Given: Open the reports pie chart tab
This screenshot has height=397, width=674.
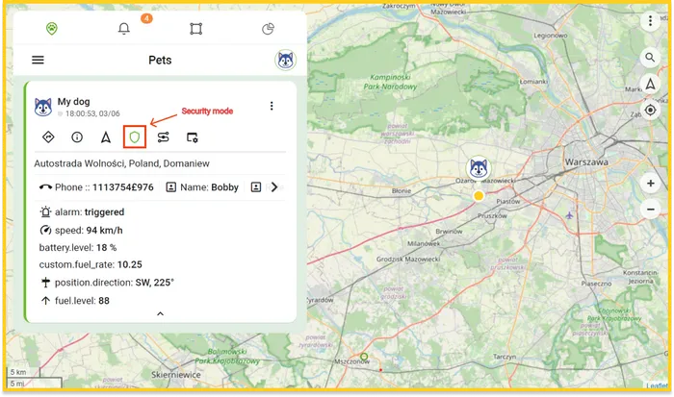Looking at the screenshot, I should click(268, 29).
